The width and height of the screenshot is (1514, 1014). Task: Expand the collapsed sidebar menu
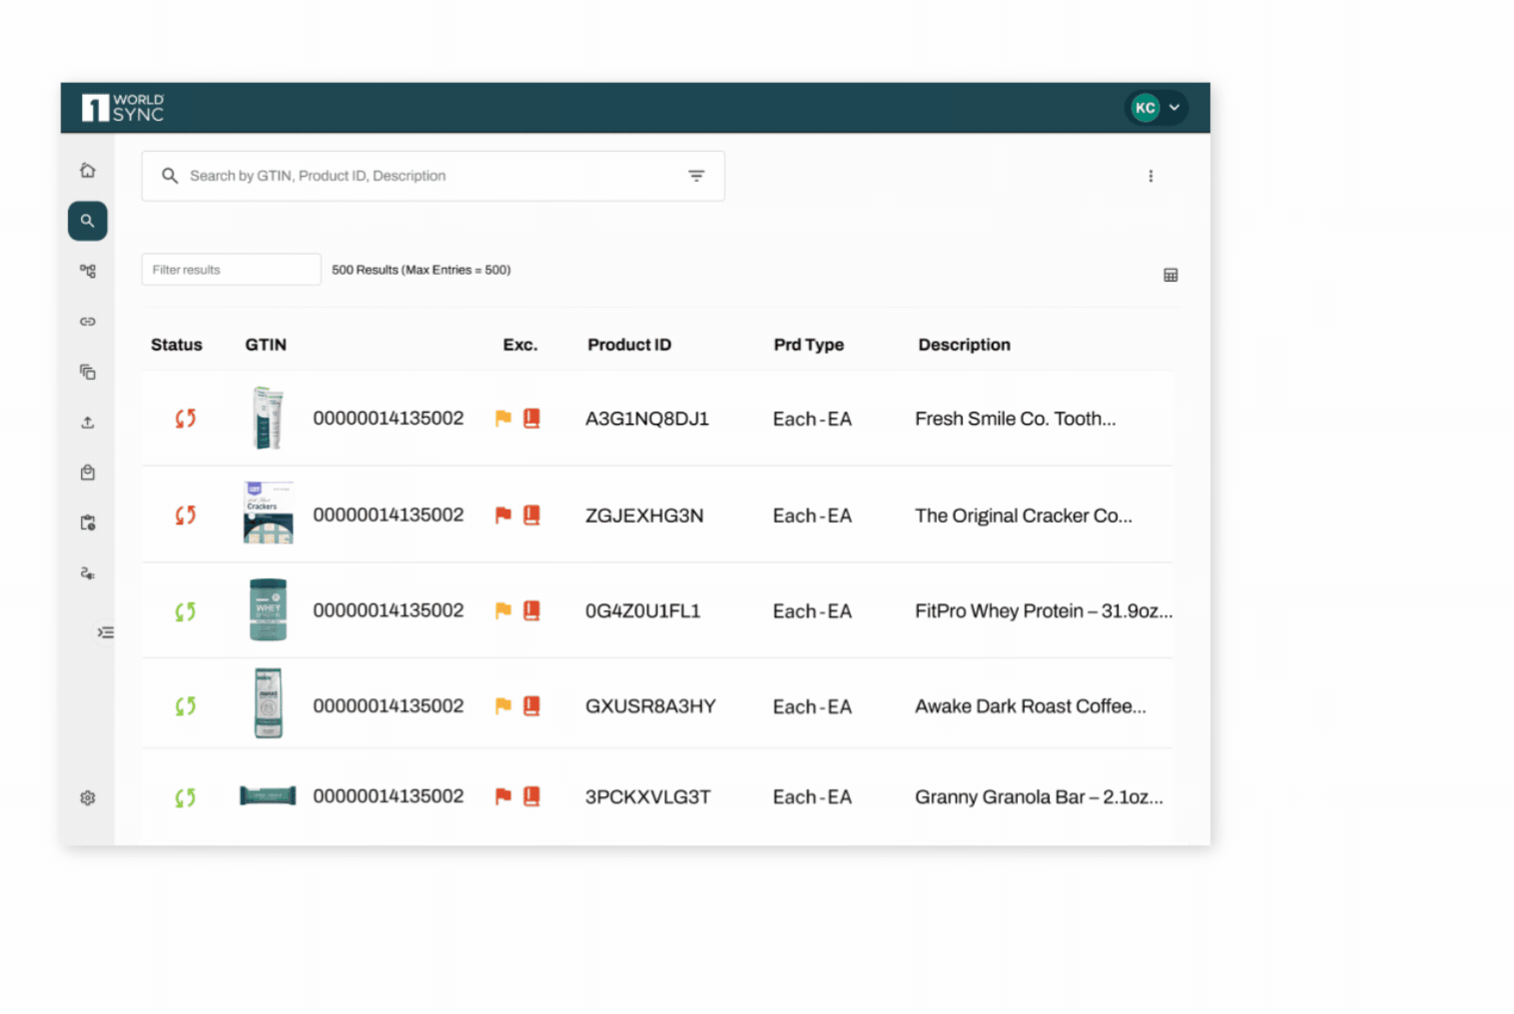tap(105, 632)
